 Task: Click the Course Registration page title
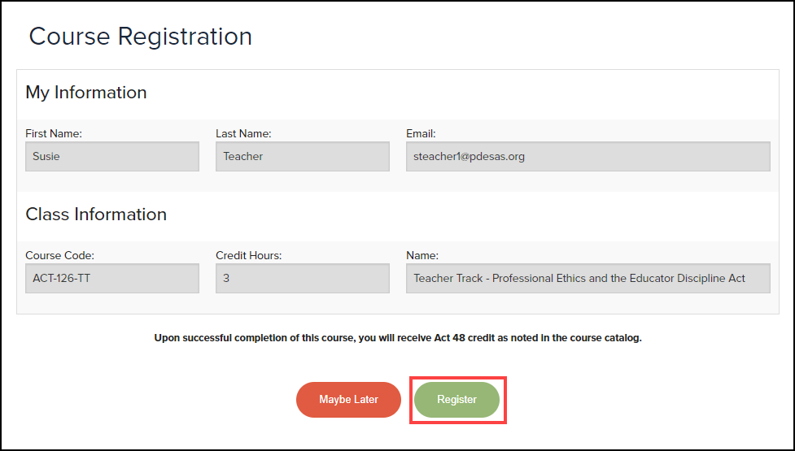click(x=141, y=37)
